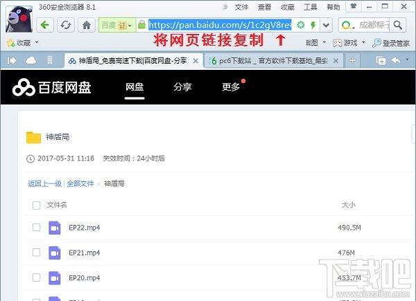Open the file EP20.mp4
Viewport: 416px width, 301px height.
[85, 278]
